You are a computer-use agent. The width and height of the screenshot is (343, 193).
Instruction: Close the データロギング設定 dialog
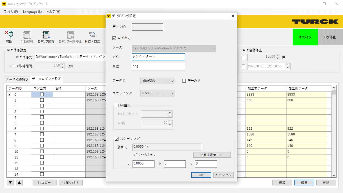tap(233, 16)
